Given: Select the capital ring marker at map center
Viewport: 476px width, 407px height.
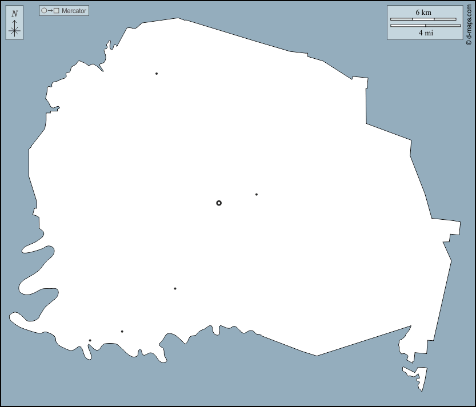Looking at the screenshot, I should (x=219, y=203).
